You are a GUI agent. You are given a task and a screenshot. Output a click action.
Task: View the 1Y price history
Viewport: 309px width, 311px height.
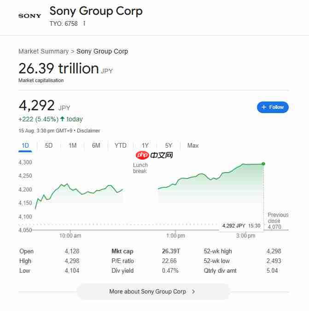click(x=145, y=146)
